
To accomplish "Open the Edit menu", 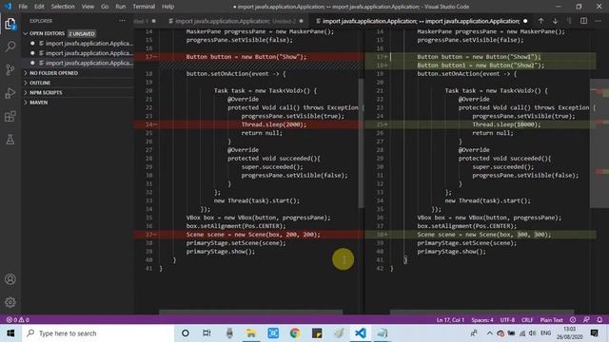I will 39,7.
